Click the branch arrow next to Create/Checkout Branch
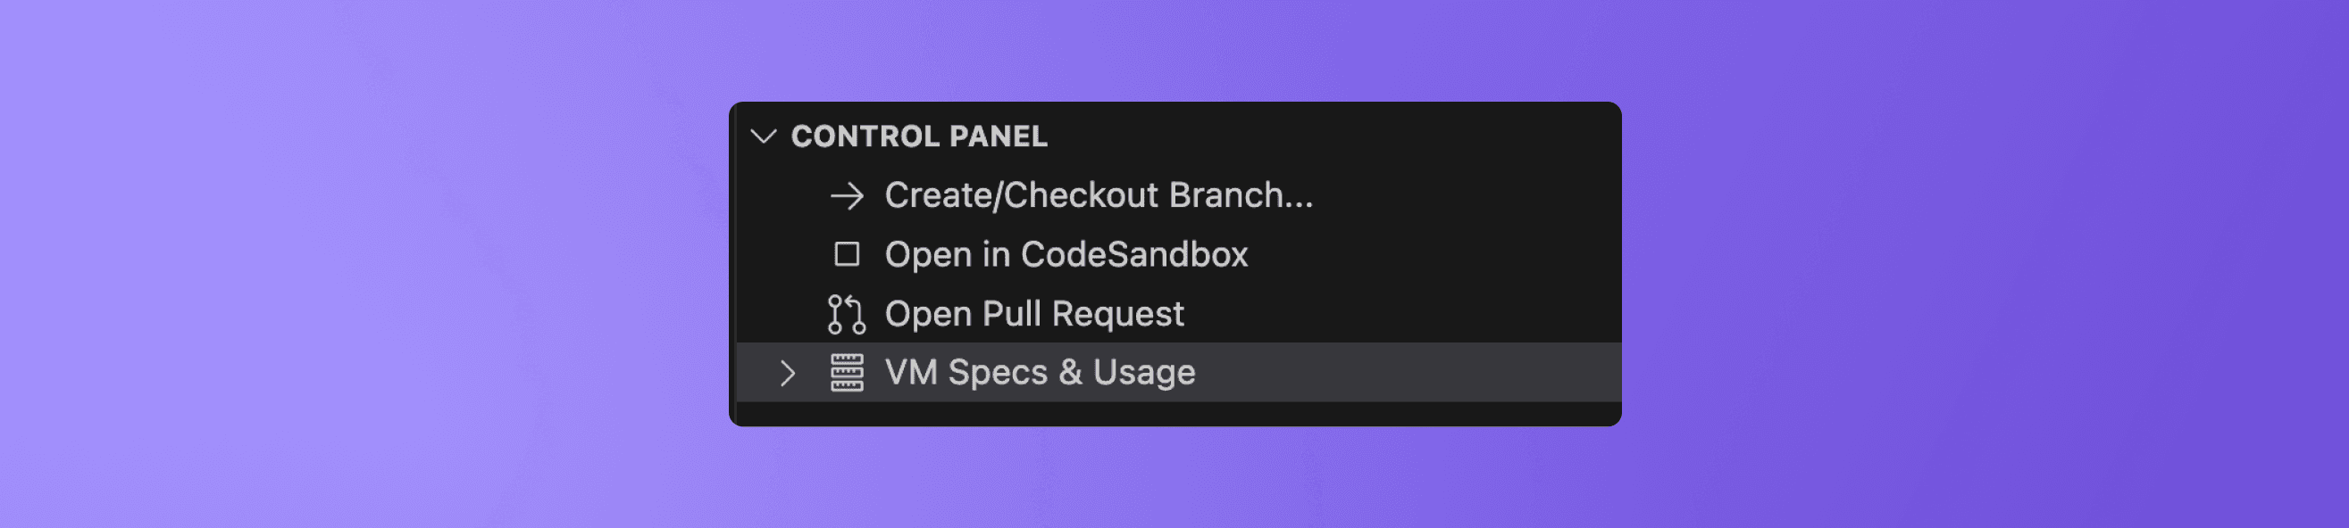 click(x=848, y=196)
